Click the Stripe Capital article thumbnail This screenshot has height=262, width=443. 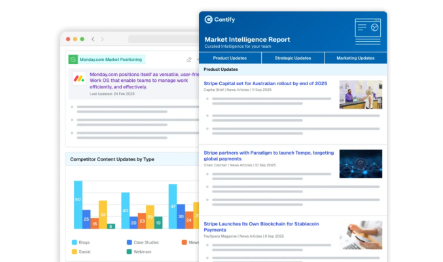(361, 94)
